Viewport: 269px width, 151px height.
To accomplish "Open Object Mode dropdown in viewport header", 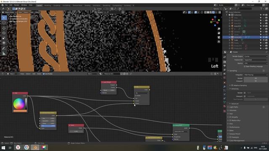I will 9,12.
